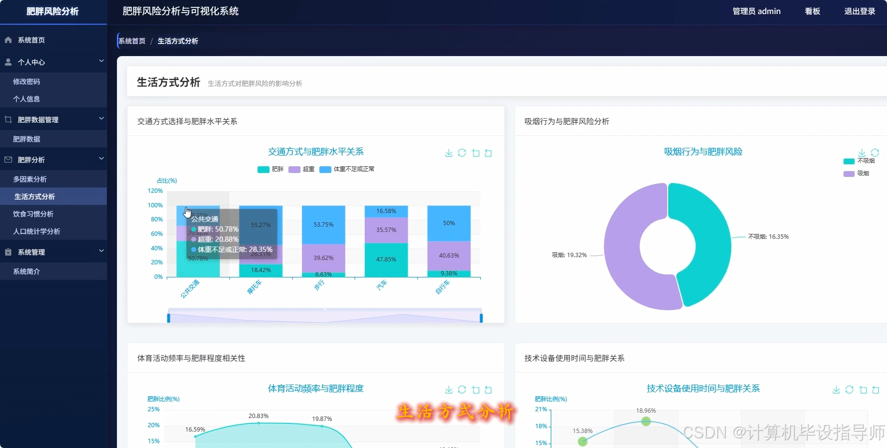Download the 吸烟行为与肥胖风险 donut chart
This screenshot has height=448, width=887.
pyautogui.click(x=862, y=153)
